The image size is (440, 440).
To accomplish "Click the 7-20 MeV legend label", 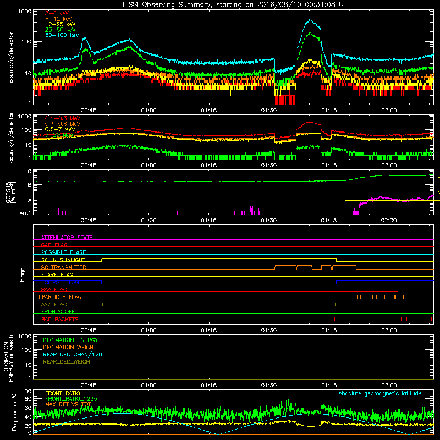I will tap(59, 135).
